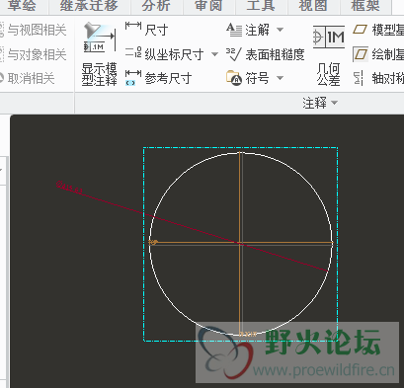Select the 参考尺寸 tool
Screen dimensions: 404x388
click(159, 78)
